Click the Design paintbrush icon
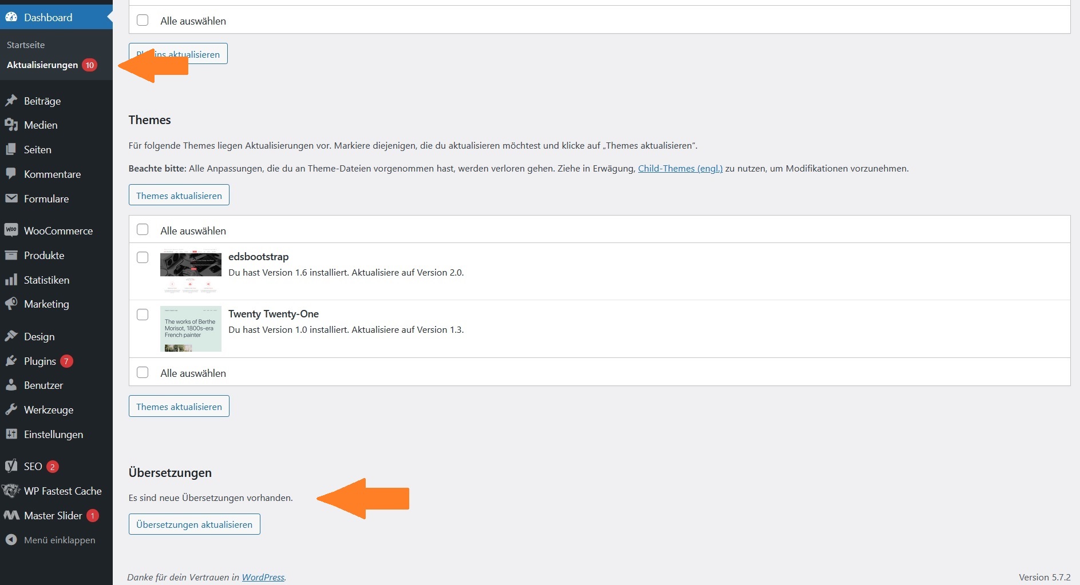The width and height of the screenshot is (1080, 585). click(11, 336)
